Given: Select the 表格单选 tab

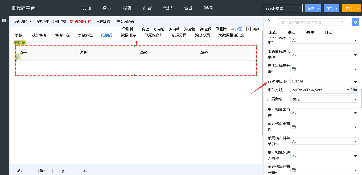Looking at the screenshot, I should point(62,35).
